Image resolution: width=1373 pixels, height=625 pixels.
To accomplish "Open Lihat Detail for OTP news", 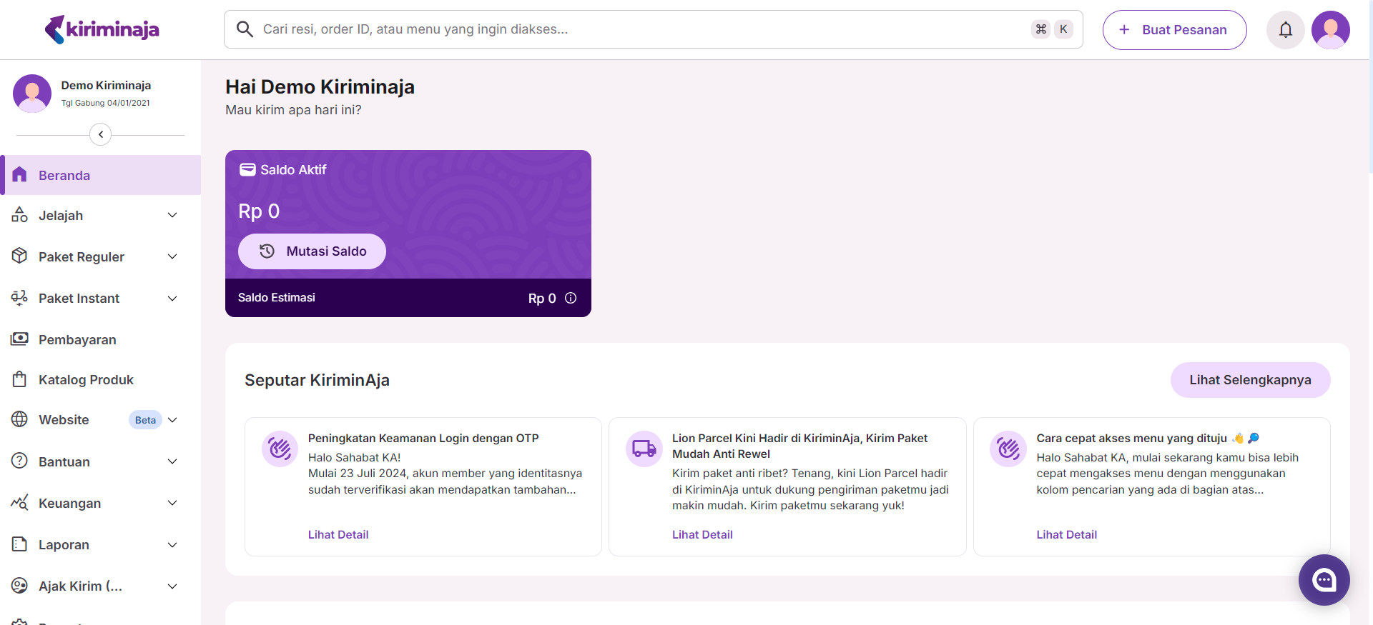I will [338, 534].
